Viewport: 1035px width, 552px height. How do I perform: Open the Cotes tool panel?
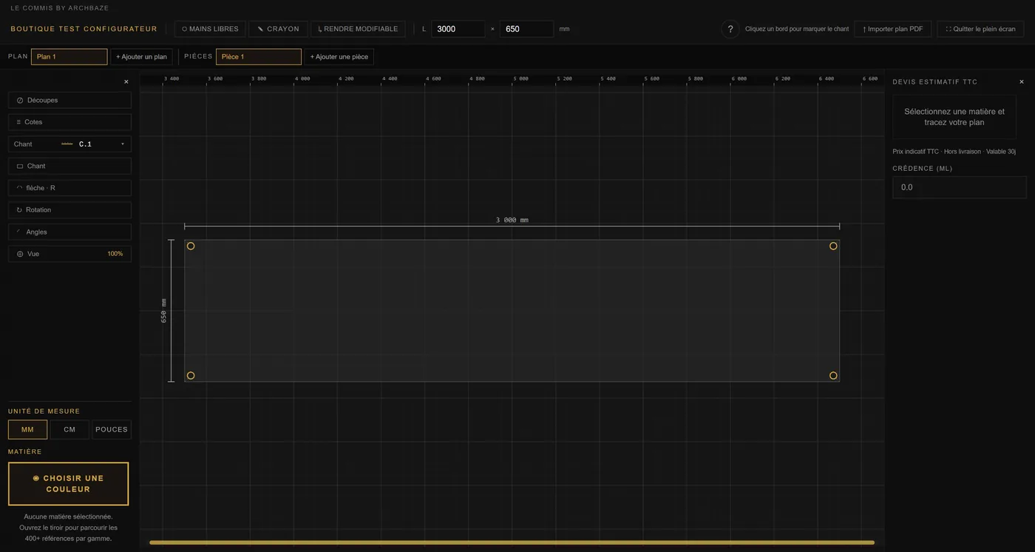point(69,122)
